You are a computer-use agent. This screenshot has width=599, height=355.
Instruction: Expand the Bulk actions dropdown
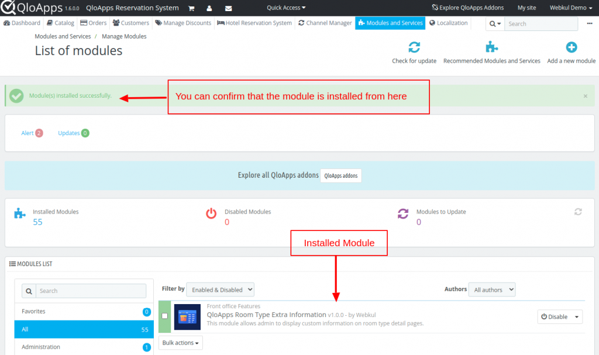click(181, 343)
